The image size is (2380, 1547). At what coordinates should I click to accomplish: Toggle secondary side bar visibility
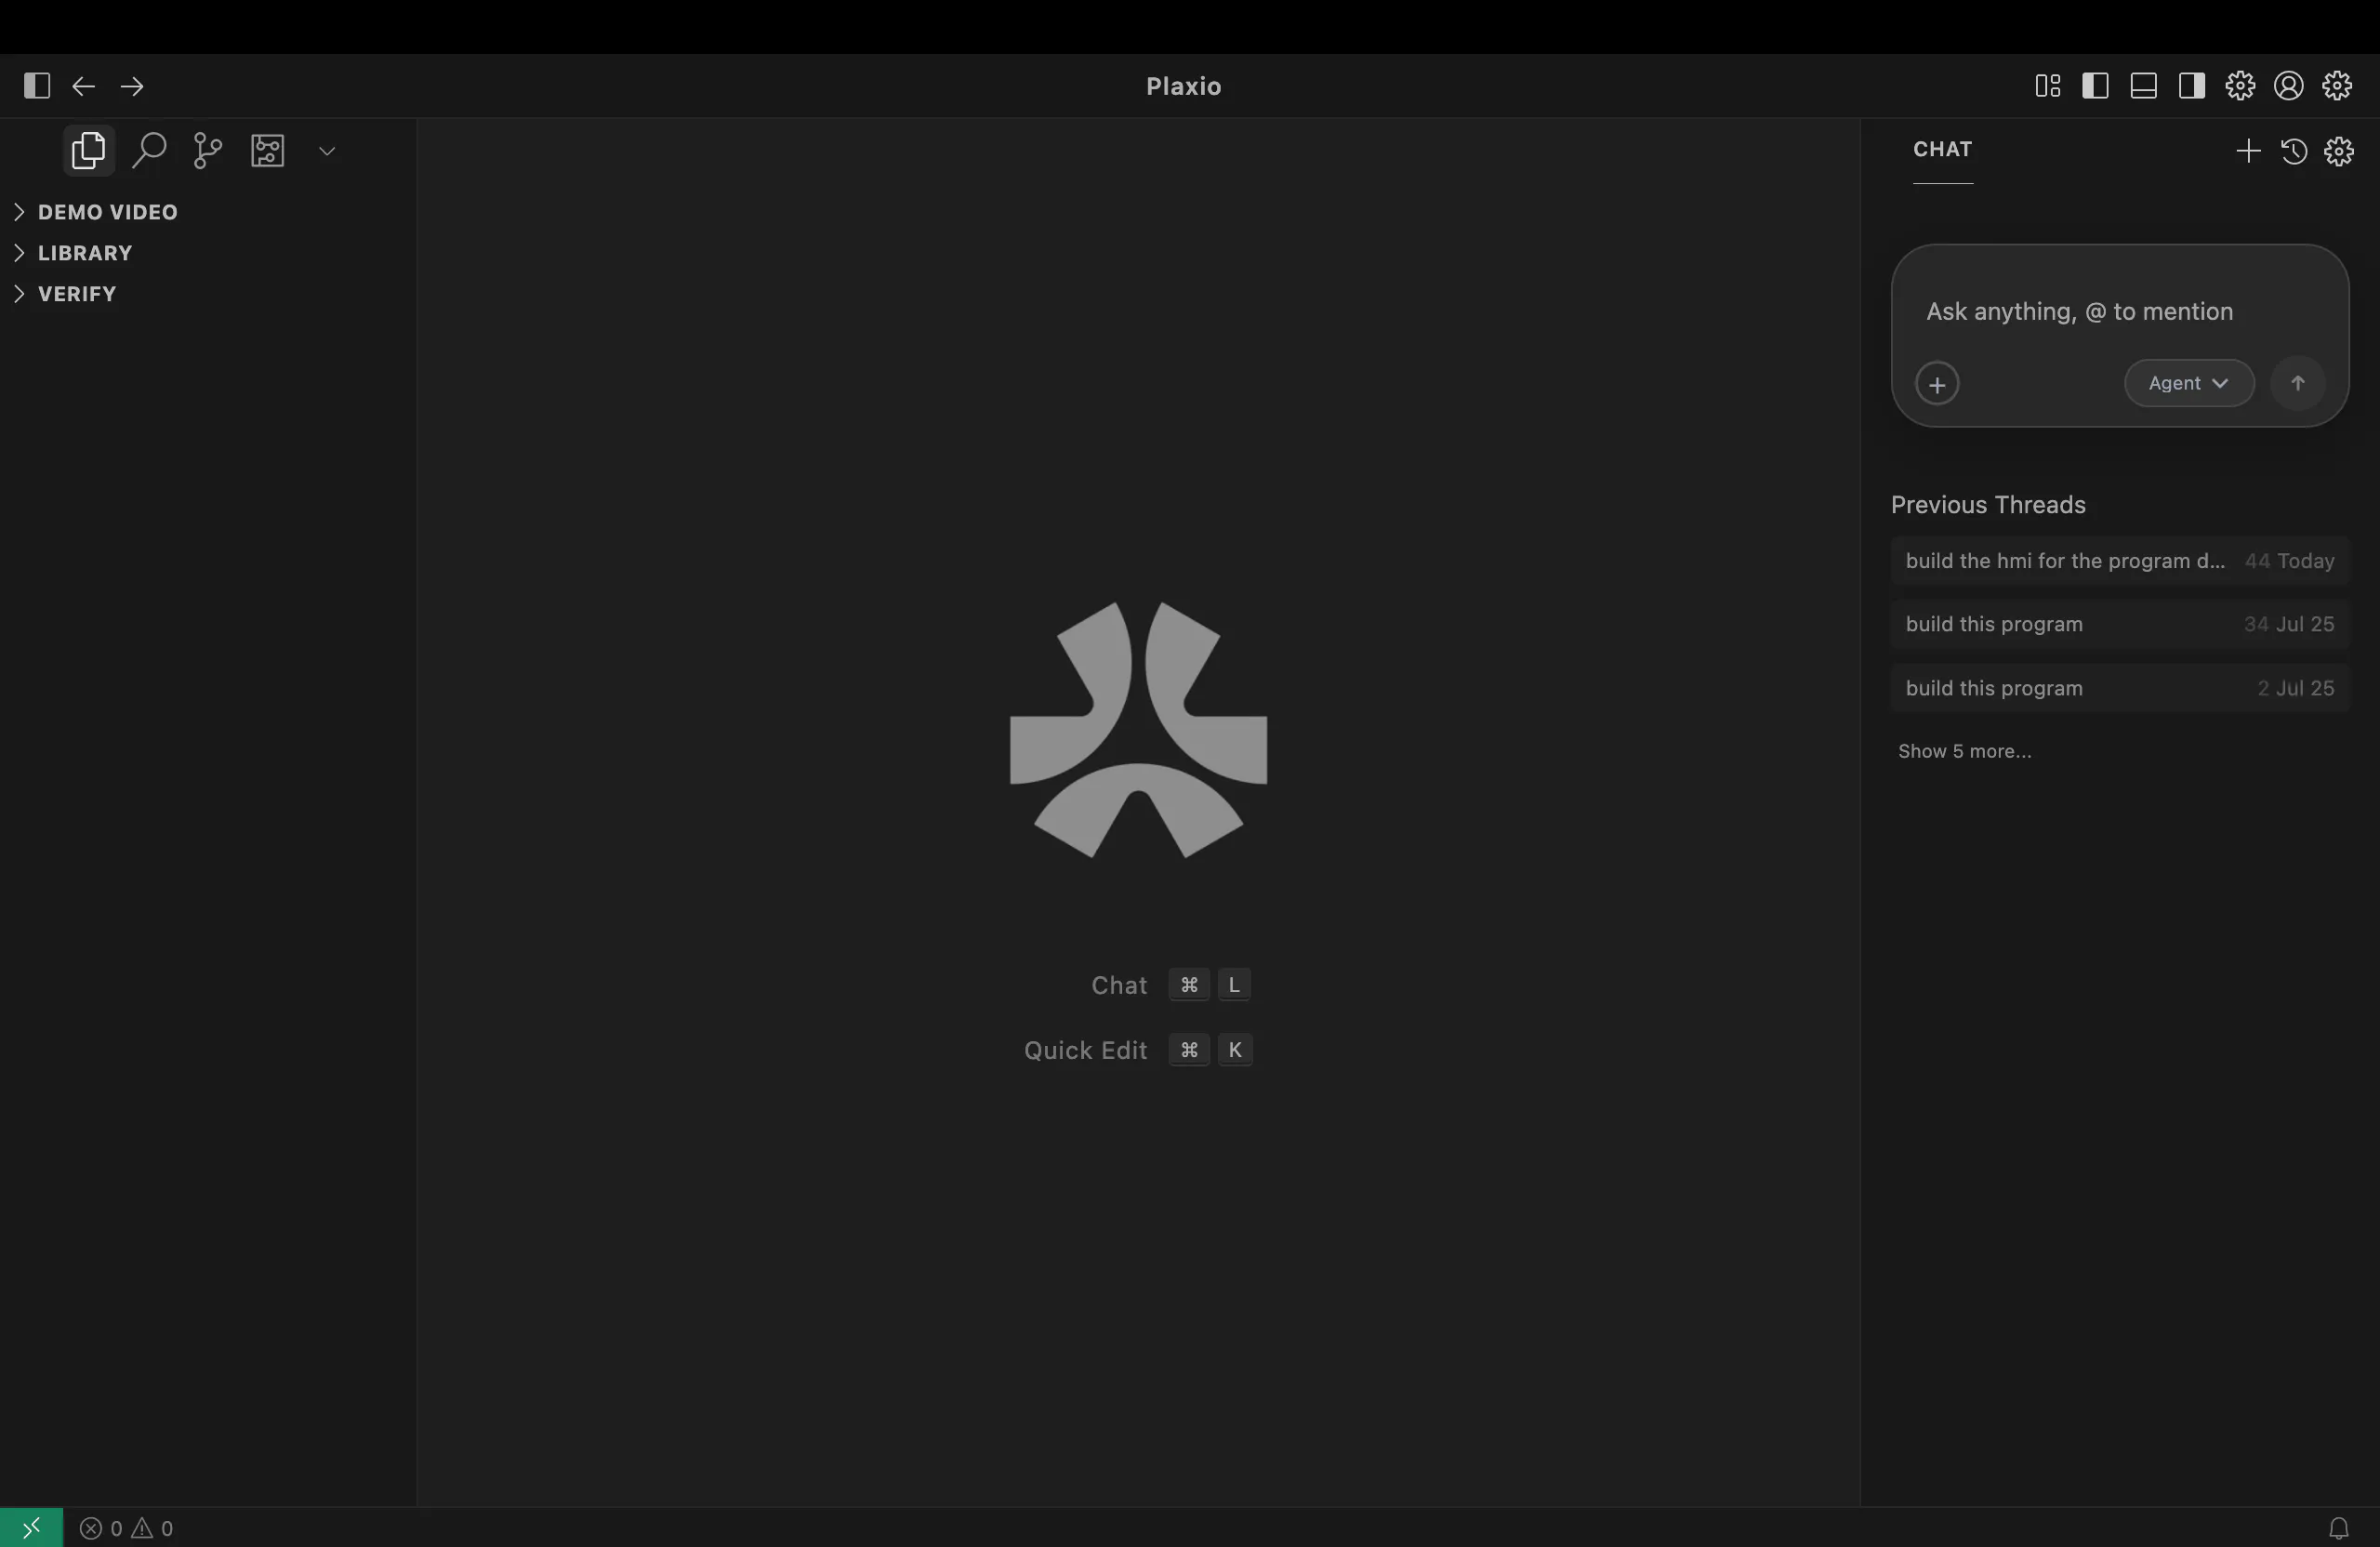[x=2192, y=86]
